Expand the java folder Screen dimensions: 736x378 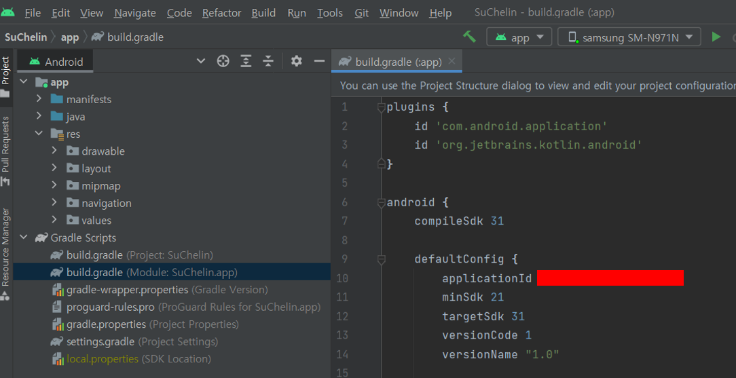pos(39,116)
